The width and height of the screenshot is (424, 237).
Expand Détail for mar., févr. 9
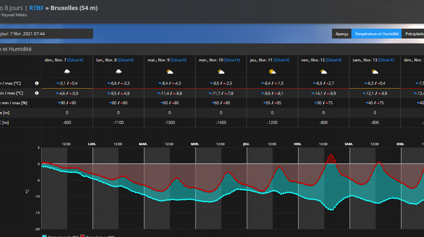178,60
